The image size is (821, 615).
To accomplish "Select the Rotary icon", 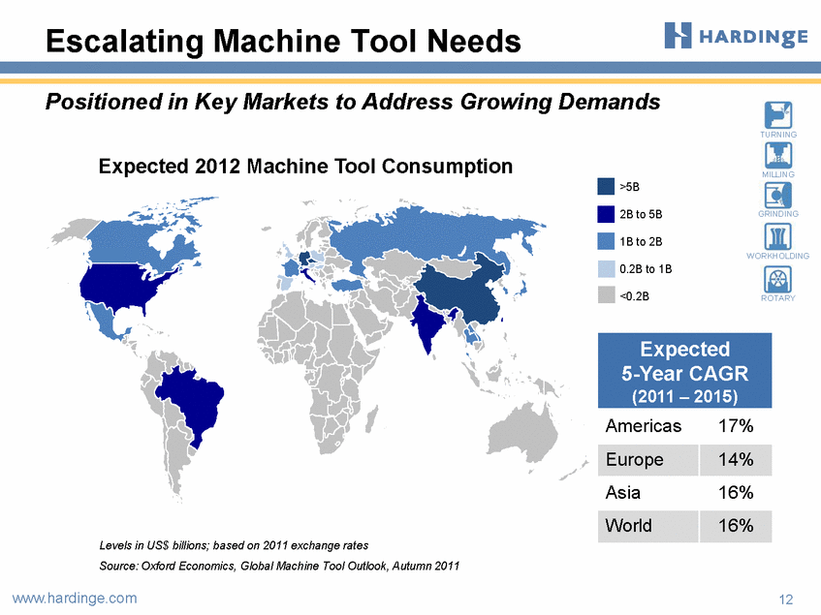I will (x=778, y=279).
